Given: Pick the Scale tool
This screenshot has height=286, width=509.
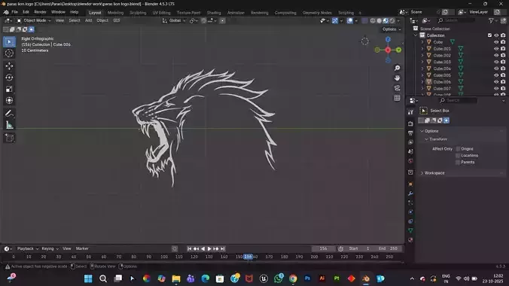Looking at the screenshot, I should 9,89.
